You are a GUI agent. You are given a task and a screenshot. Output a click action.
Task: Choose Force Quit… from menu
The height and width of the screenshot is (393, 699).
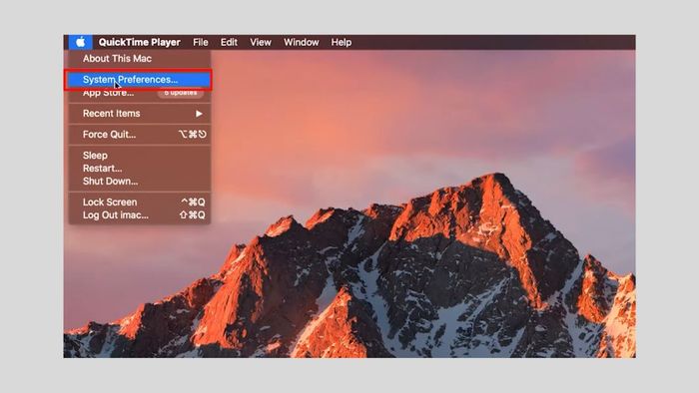coord(140,135)
